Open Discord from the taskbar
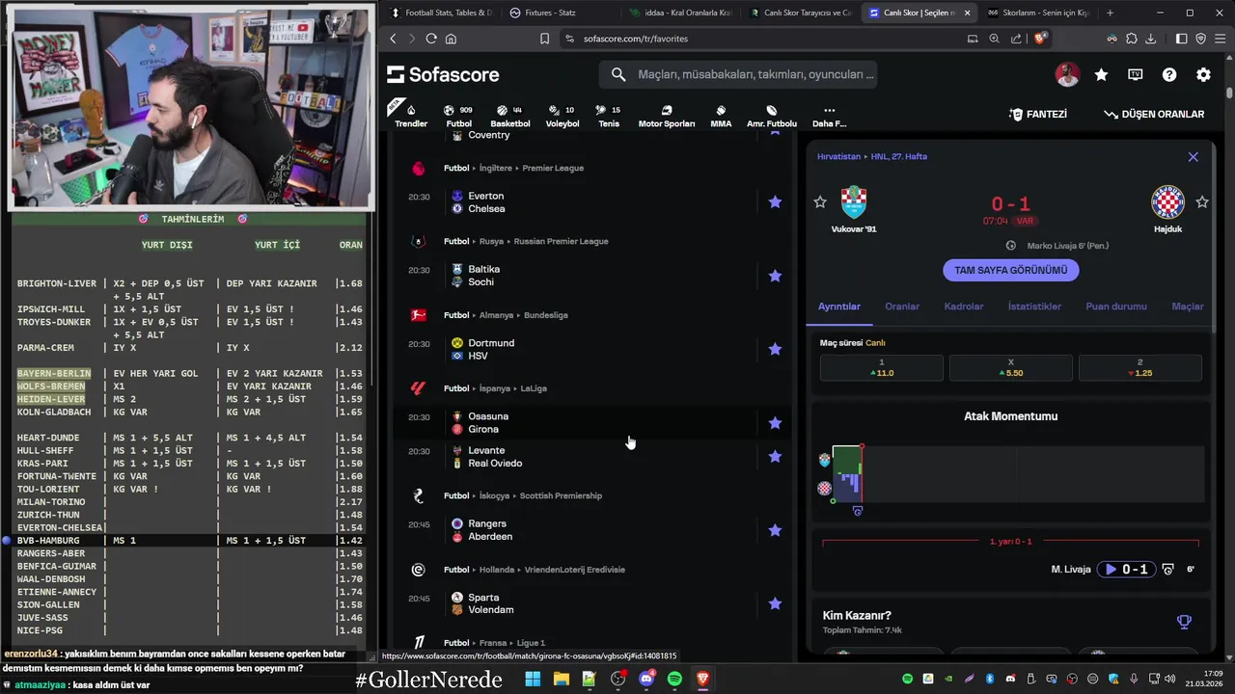The height and width of the screenshot is (694, 1235). point(646,680)
